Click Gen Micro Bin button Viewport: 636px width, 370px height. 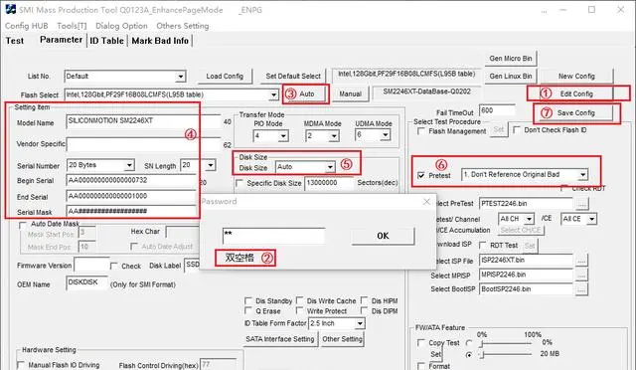point(511,59)
